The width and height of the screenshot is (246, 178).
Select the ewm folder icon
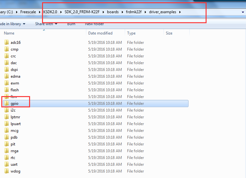pos(6,83)
